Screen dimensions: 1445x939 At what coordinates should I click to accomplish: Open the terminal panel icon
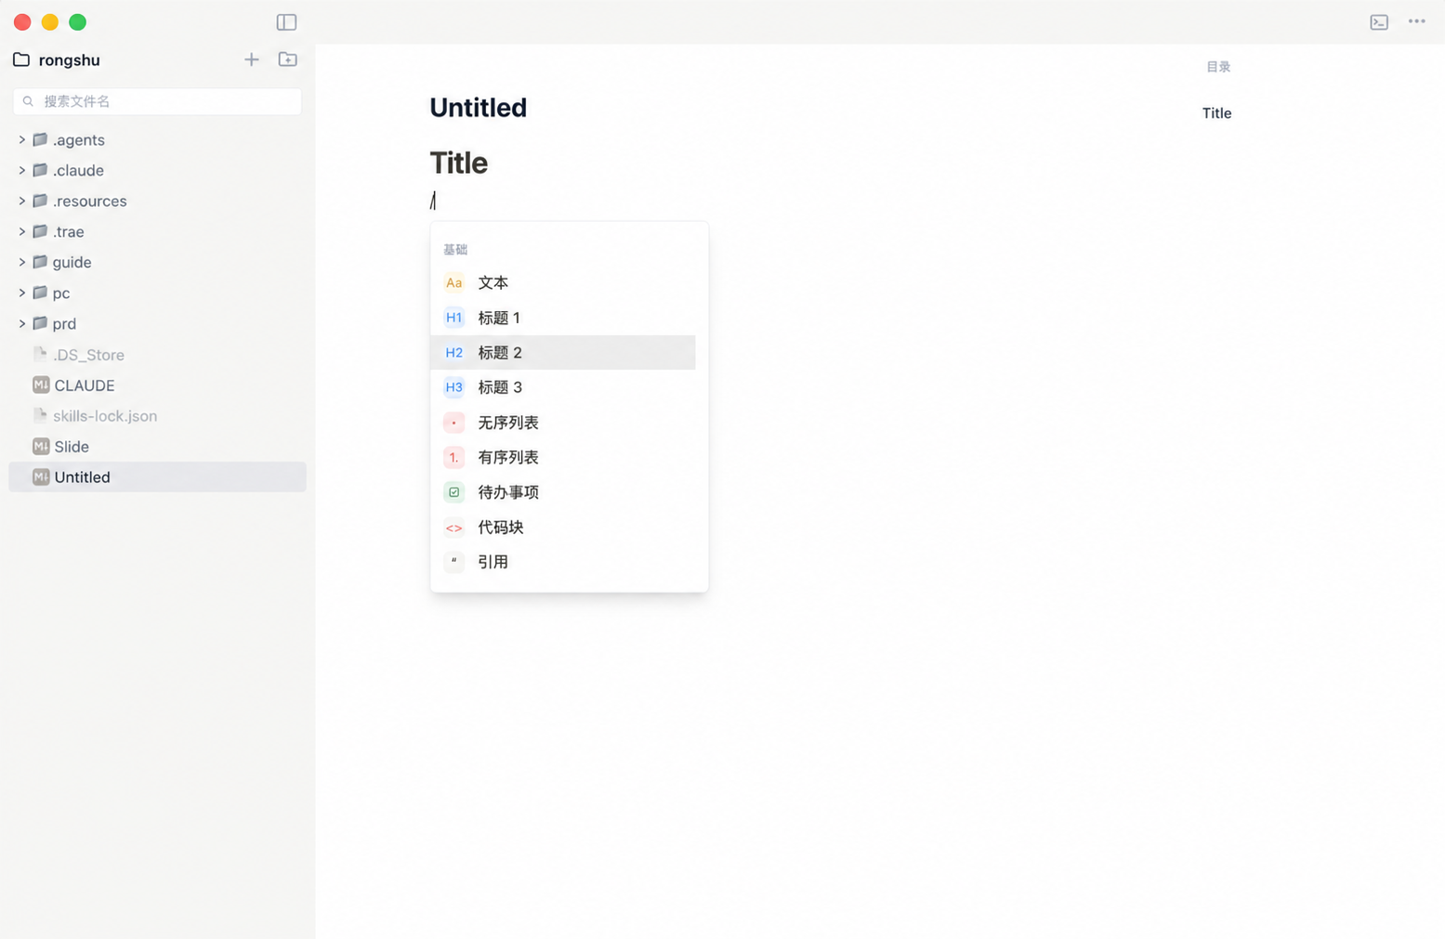(x=1379, y=22)
